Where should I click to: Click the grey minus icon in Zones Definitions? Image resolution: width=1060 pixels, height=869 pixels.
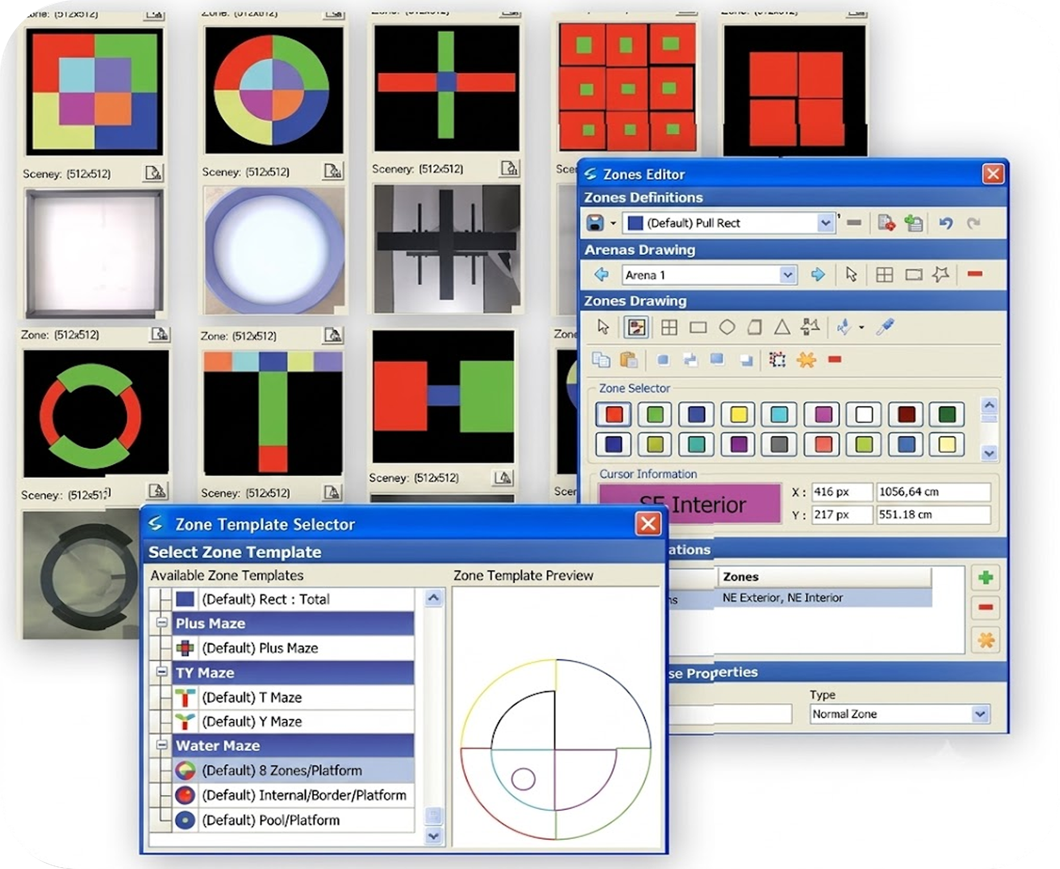pyautogui.click(x=854, y=223)
